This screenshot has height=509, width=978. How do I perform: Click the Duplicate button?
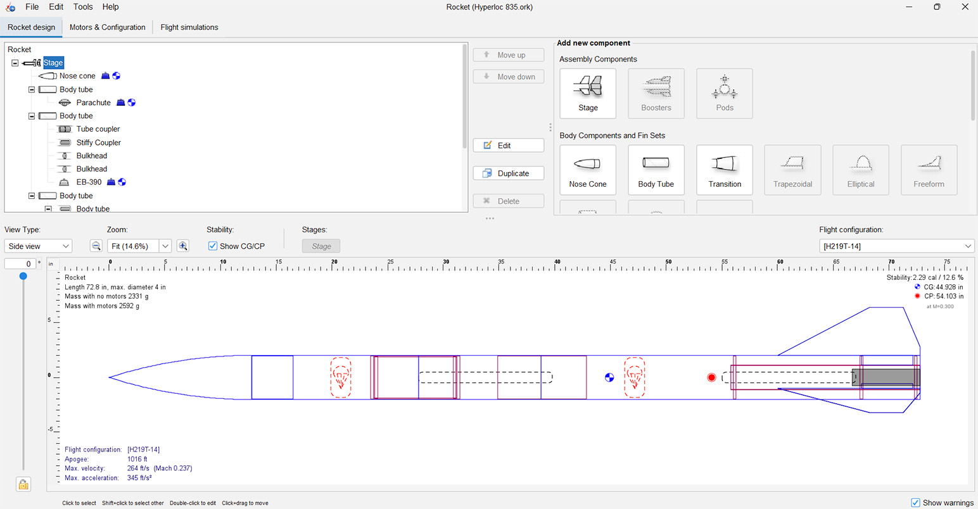point(508,173)
